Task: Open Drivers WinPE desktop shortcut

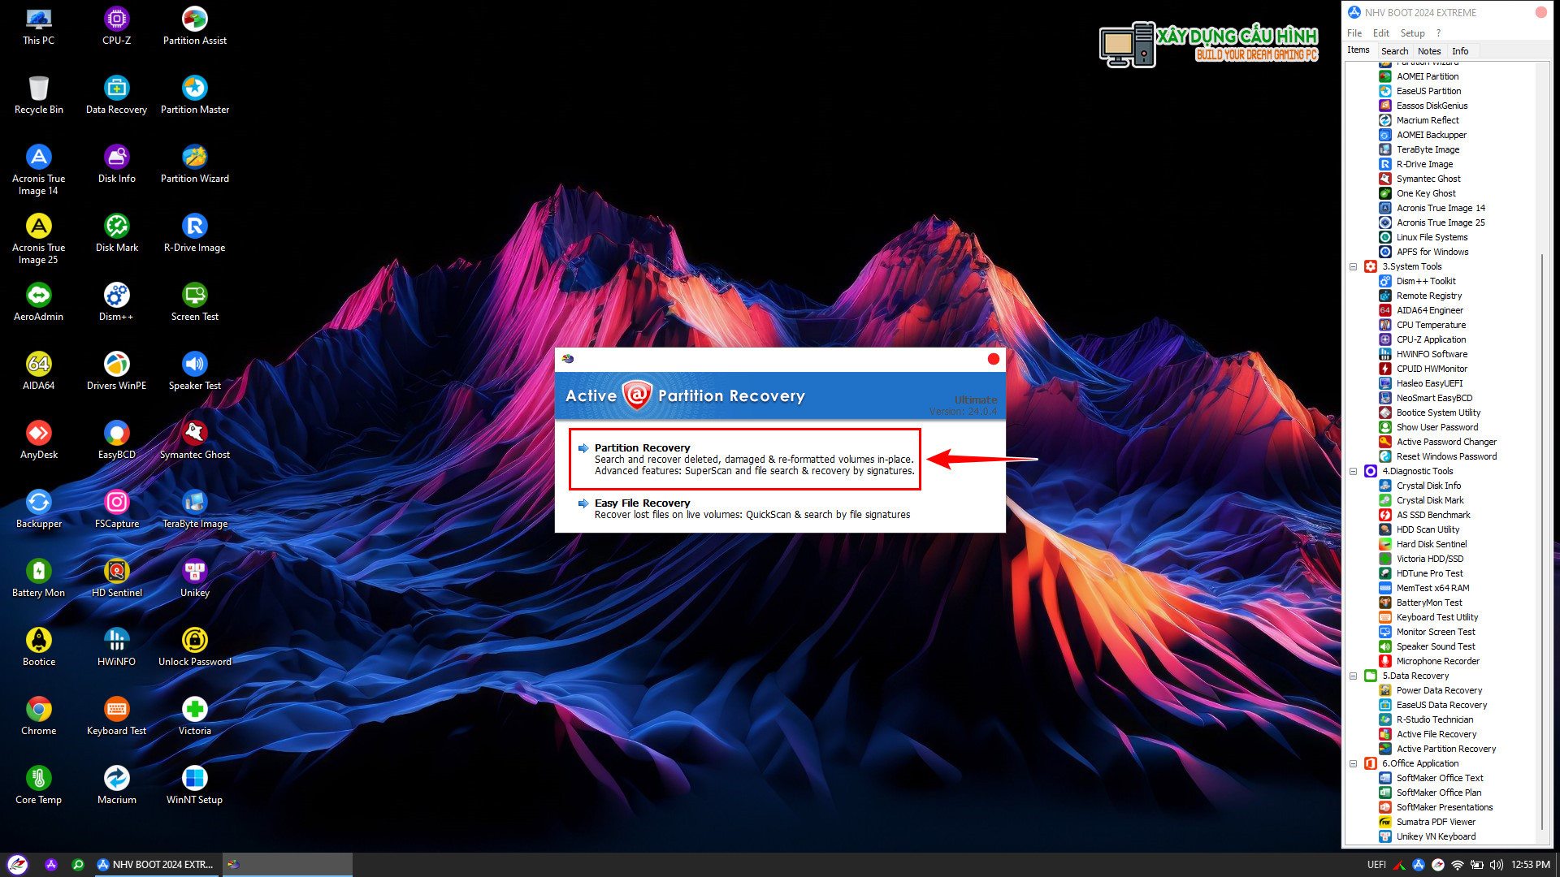Action: pyautogui.click(x=116, y=370)
